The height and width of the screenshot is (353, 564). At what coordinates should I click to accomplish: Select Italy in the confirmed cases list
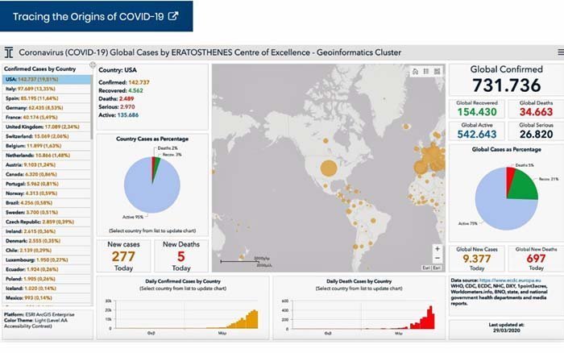coord(47,89)
